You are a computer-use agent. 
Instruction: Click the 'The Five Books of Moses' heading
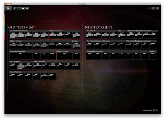coord(19,31)
